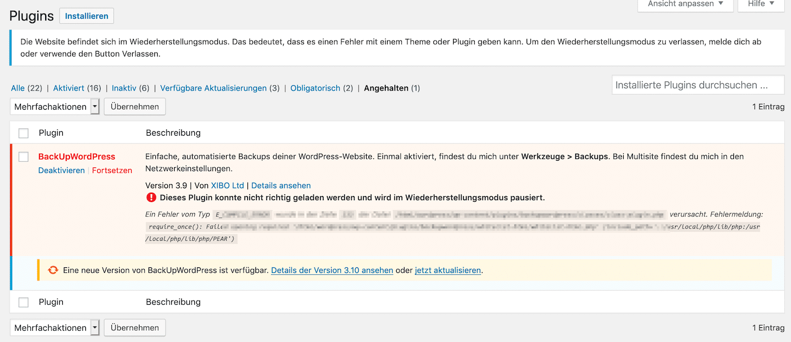Viewport: 791px width, 342px height.
Task: Click the jetzt aktualisieren link
Action: point(447,270)
